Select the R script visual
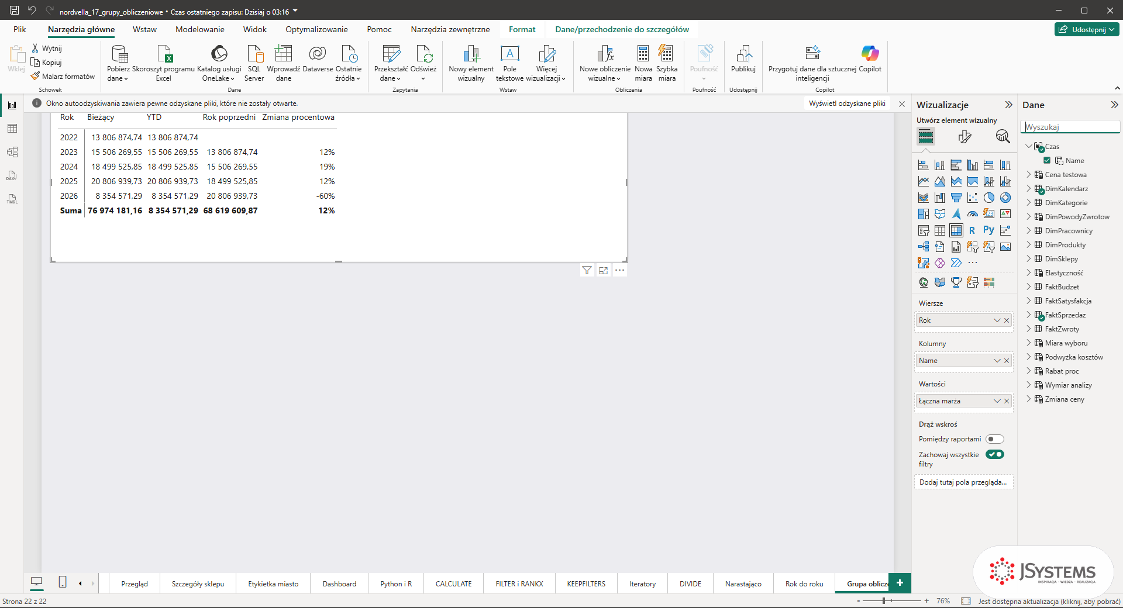The height and width of the screenshot is (608, 1123). click(973, 230)
